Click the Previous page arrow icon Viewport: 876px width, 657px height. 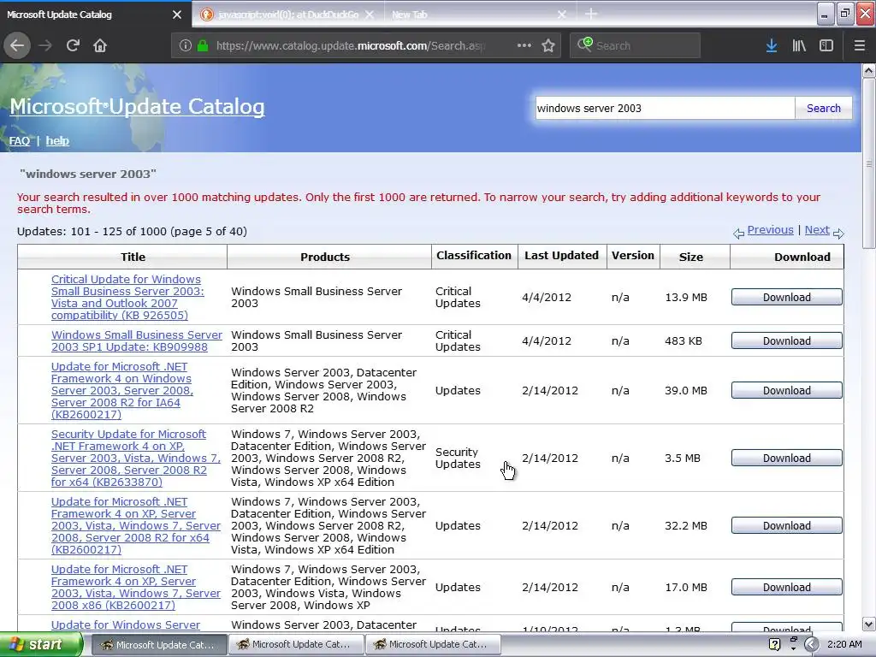pos(738,233)
